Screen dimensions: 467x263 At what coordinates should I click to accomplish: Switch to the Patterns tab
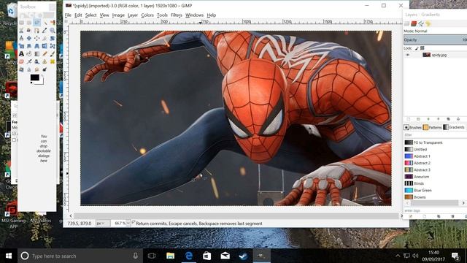(433, 127)
